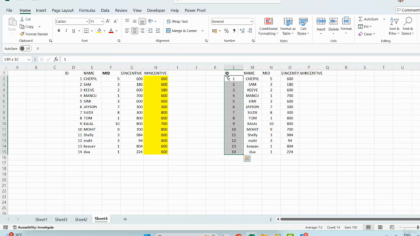Switch to the Insert ribbon tab
This screenshot has width=420, height=236.
click(41, 10)
